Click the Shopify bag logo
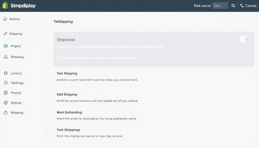 pyautogui.click(x=5, y=6)
